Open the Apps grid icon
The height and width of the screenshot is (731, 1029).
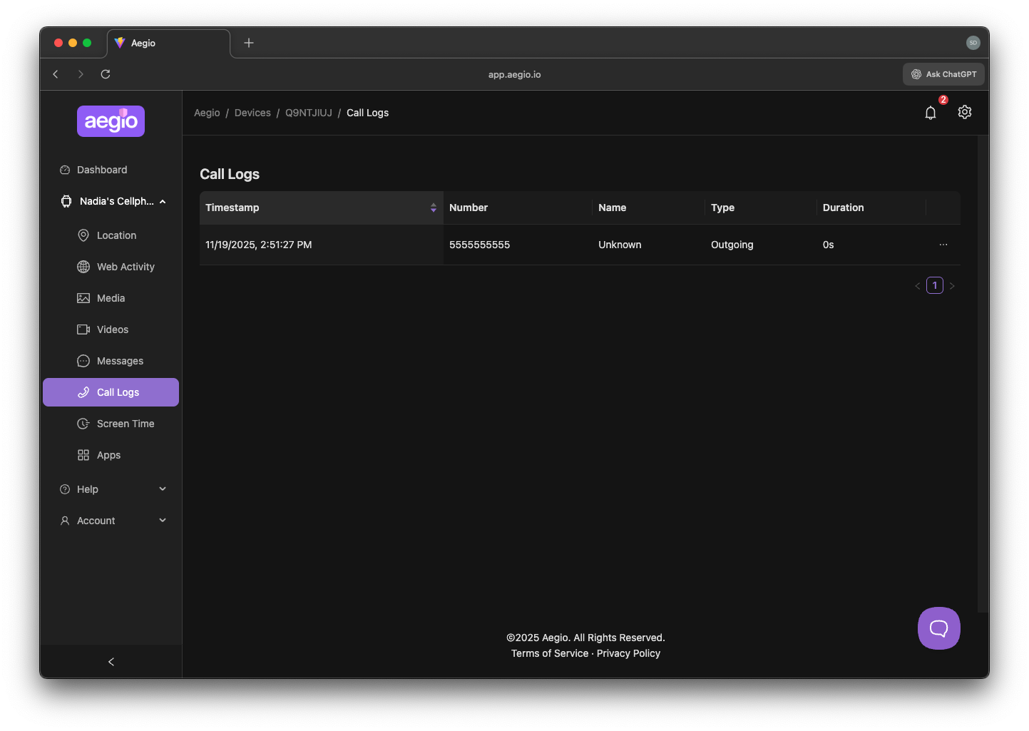(83, 454)
